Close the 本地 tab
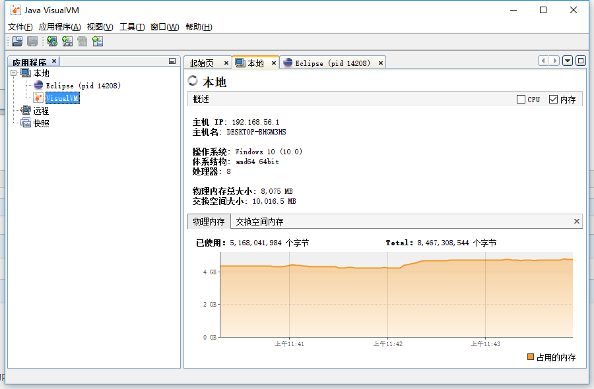Image resolution: width=594 pixels, height=389 pixels. pos(273,63)
